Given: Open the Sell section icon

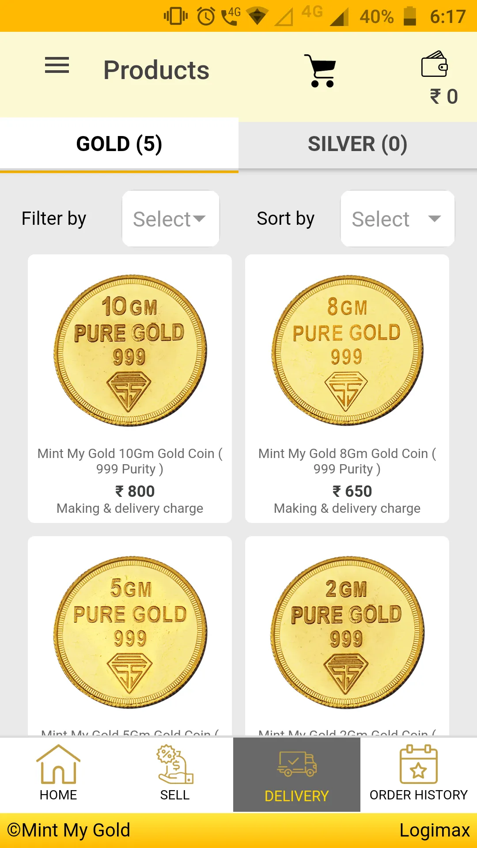Looking at the screenshot, I should pyautogui.click(x=175, y=764).
